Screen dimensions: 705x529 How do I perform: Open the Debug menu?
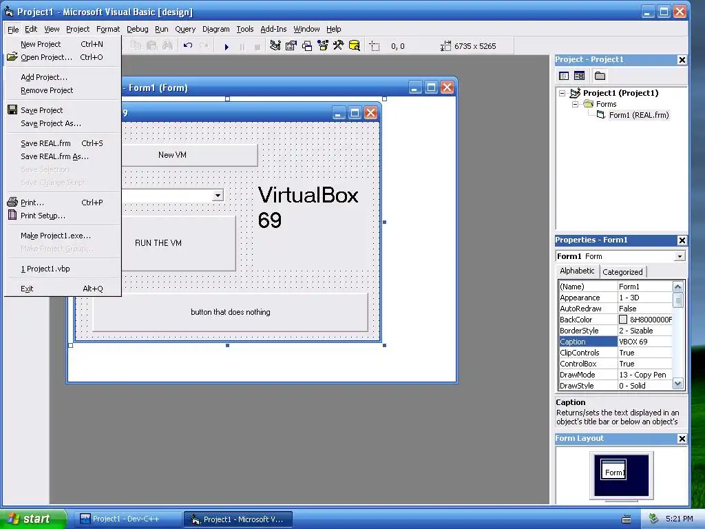tap(137, 29)
